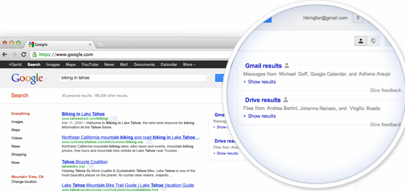Click the blue search button
405x191 pixels.
220,78
